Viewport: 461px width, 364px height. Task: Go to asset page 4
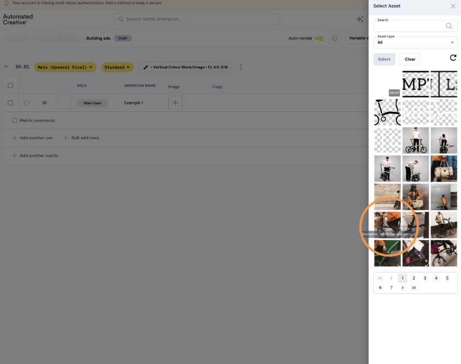point(436,278)
